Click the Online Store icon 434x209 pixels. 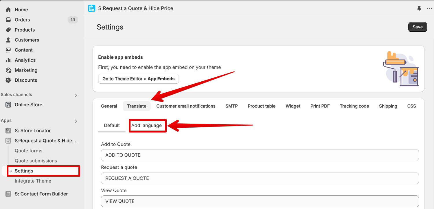pos(8,105)
